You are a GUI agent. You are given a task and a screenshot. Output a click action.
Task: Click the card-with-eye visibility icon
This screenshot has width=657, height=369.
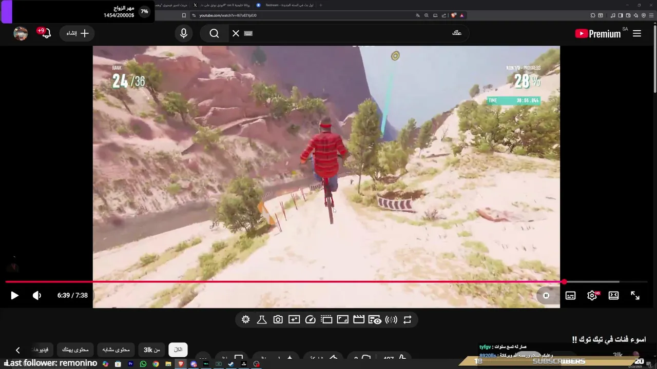375,319
